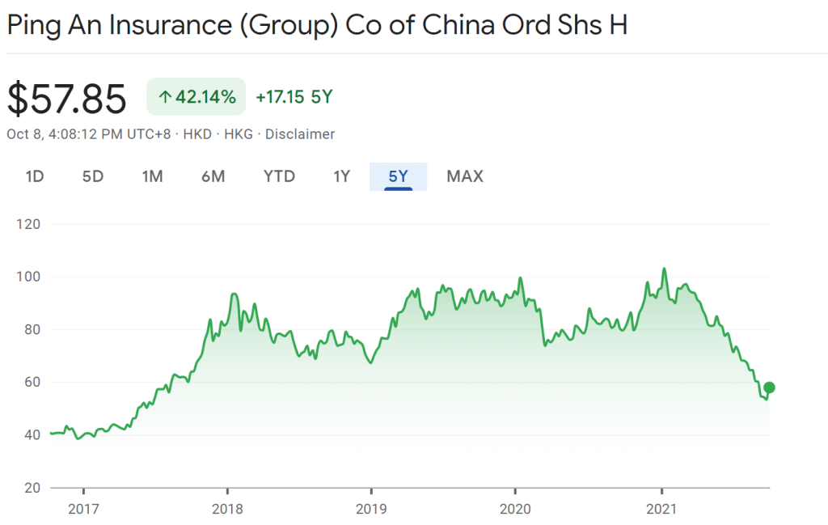This screenshot has height=525, width=828.
Task: Click the up arrow in percentage badge
Action: coord(165,98)
